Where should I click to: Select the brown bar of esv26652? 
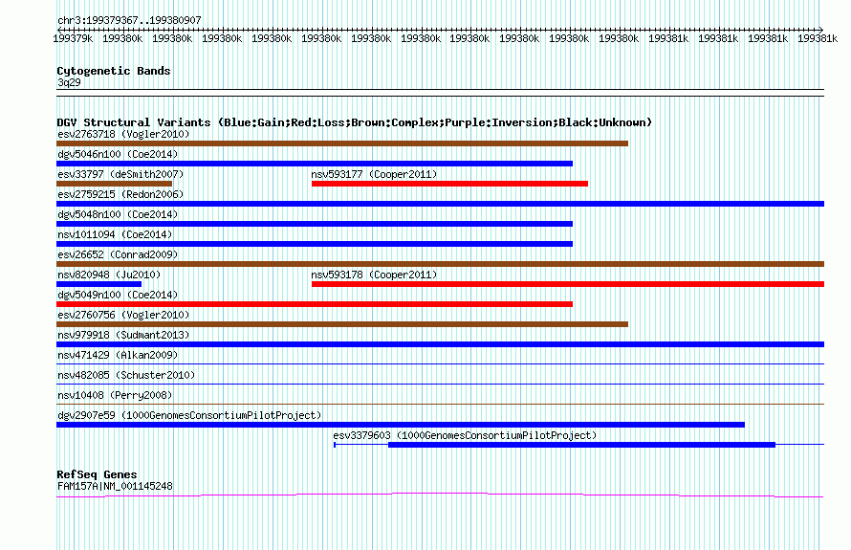coord(440,264)
